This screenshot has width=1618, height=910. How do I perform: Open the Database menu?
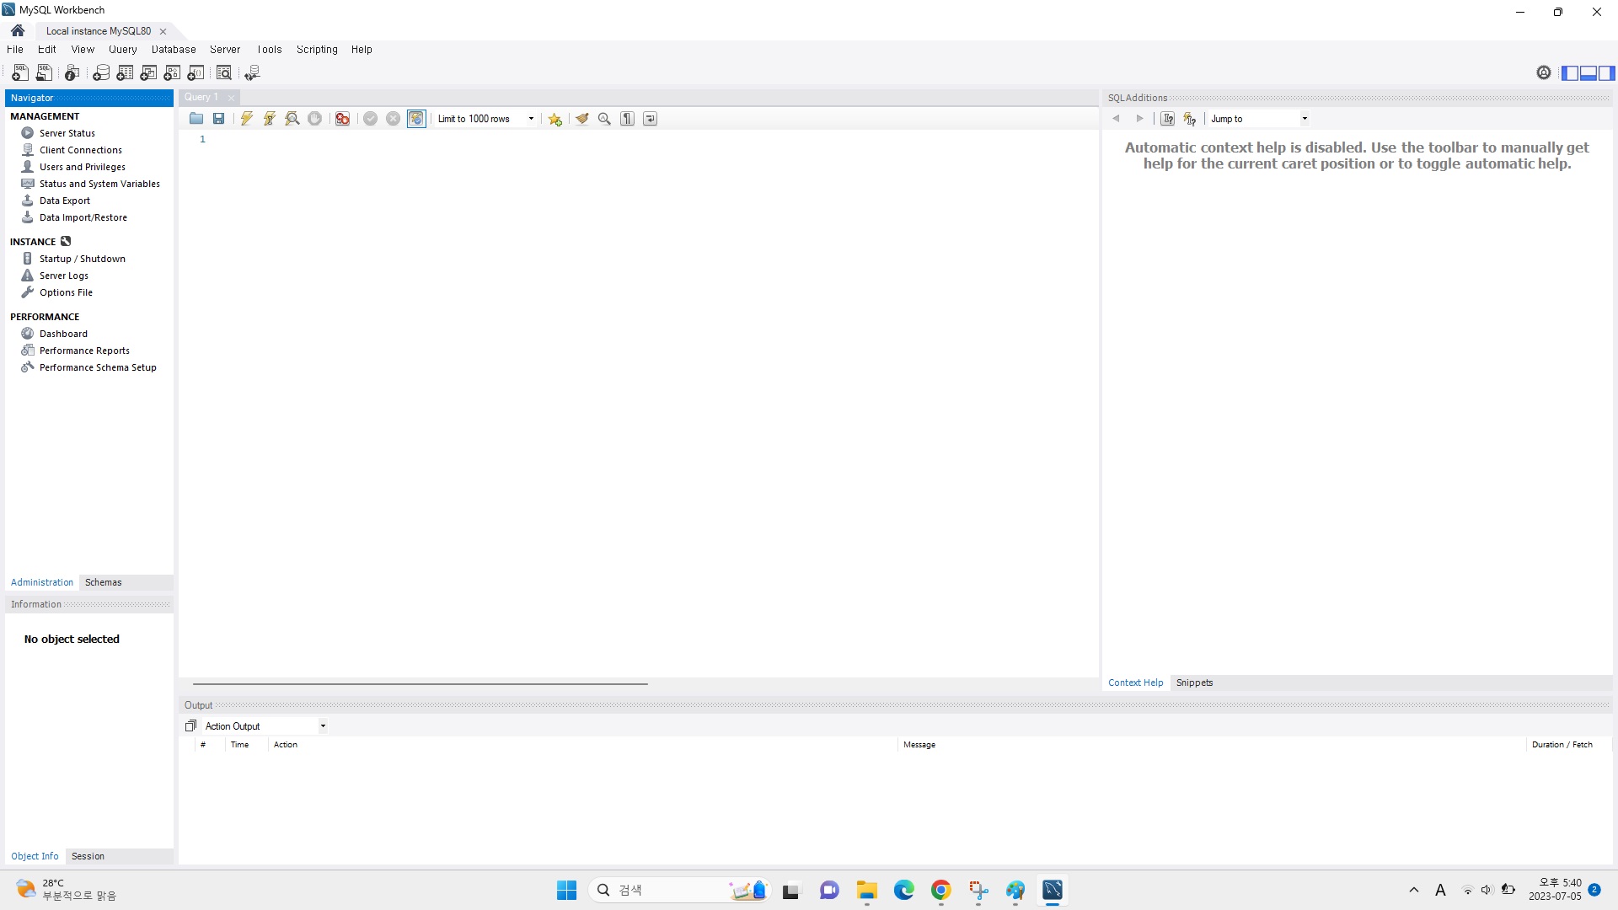pos(174,50)
